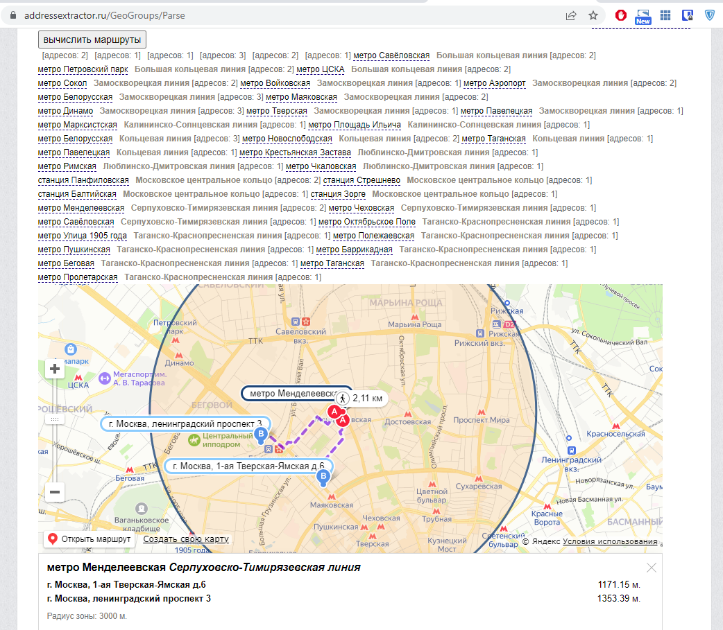Select станция Стрешнево link

coord(361,180)
